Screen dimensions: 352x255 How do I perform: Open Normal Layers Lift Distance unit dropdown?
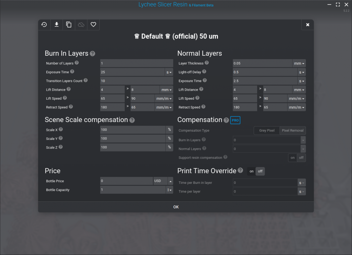[x=299, y=90]
